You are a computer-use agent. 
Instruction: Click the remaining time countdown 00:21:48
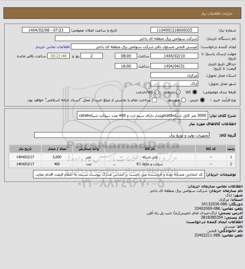tap(58, 56)
